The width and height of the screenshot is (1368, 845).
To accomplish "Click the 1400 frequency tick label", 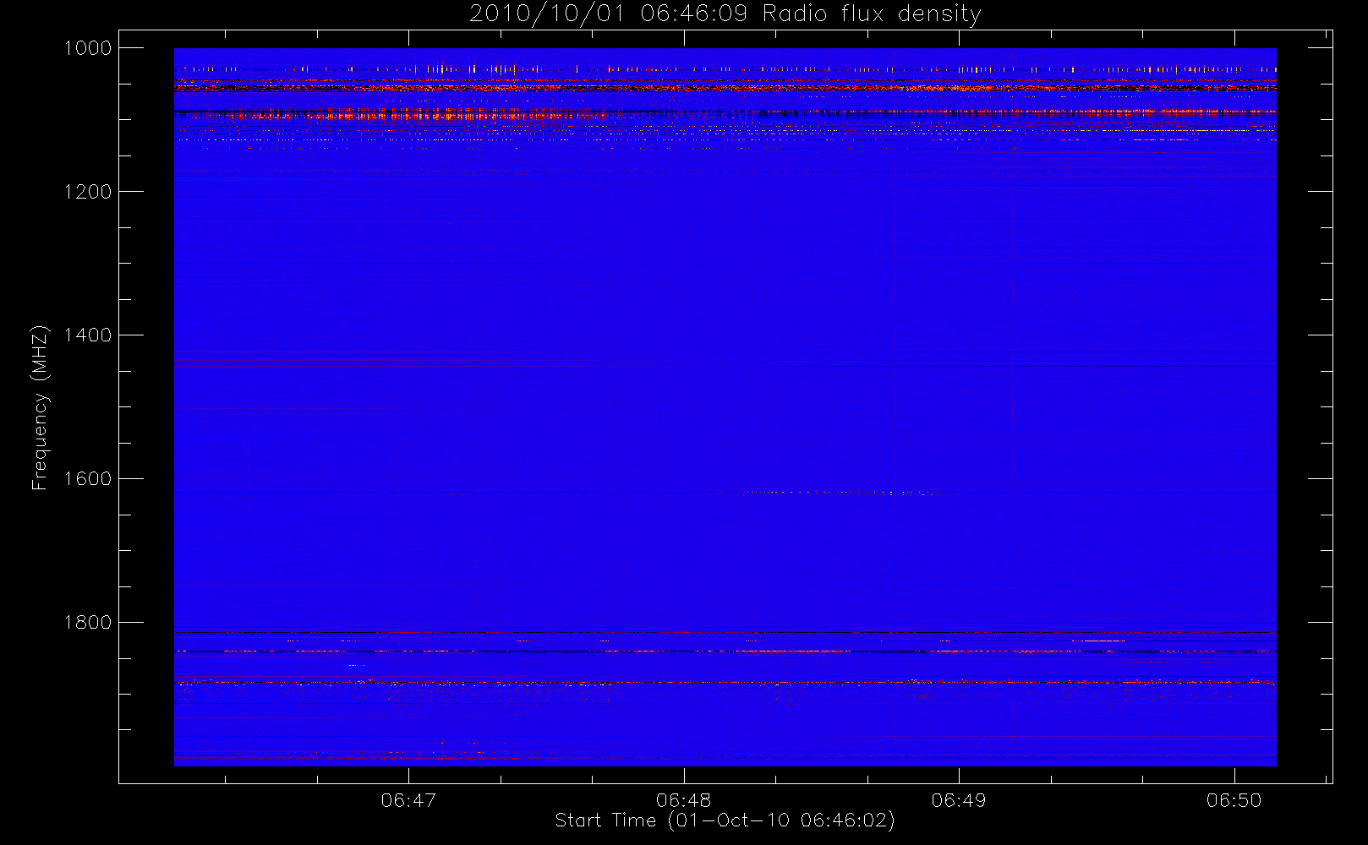I will click(x=88, y=335).
